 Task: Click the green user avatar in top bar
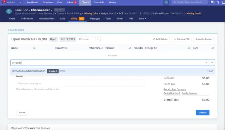tap(166, 2)
